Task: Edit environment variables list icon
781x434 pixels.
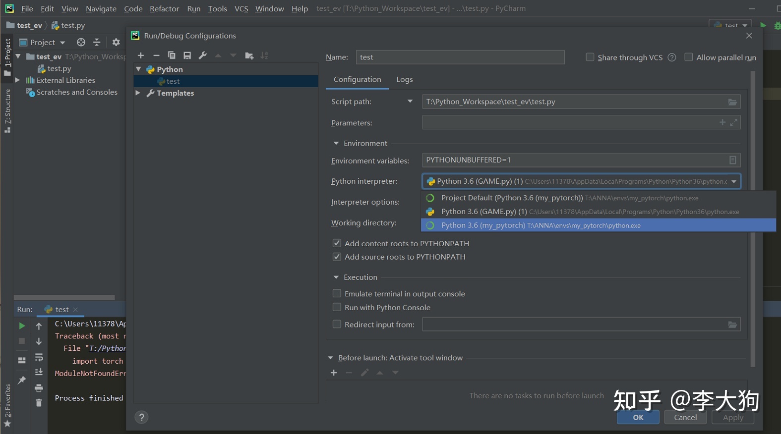Action: pos(732,160)
